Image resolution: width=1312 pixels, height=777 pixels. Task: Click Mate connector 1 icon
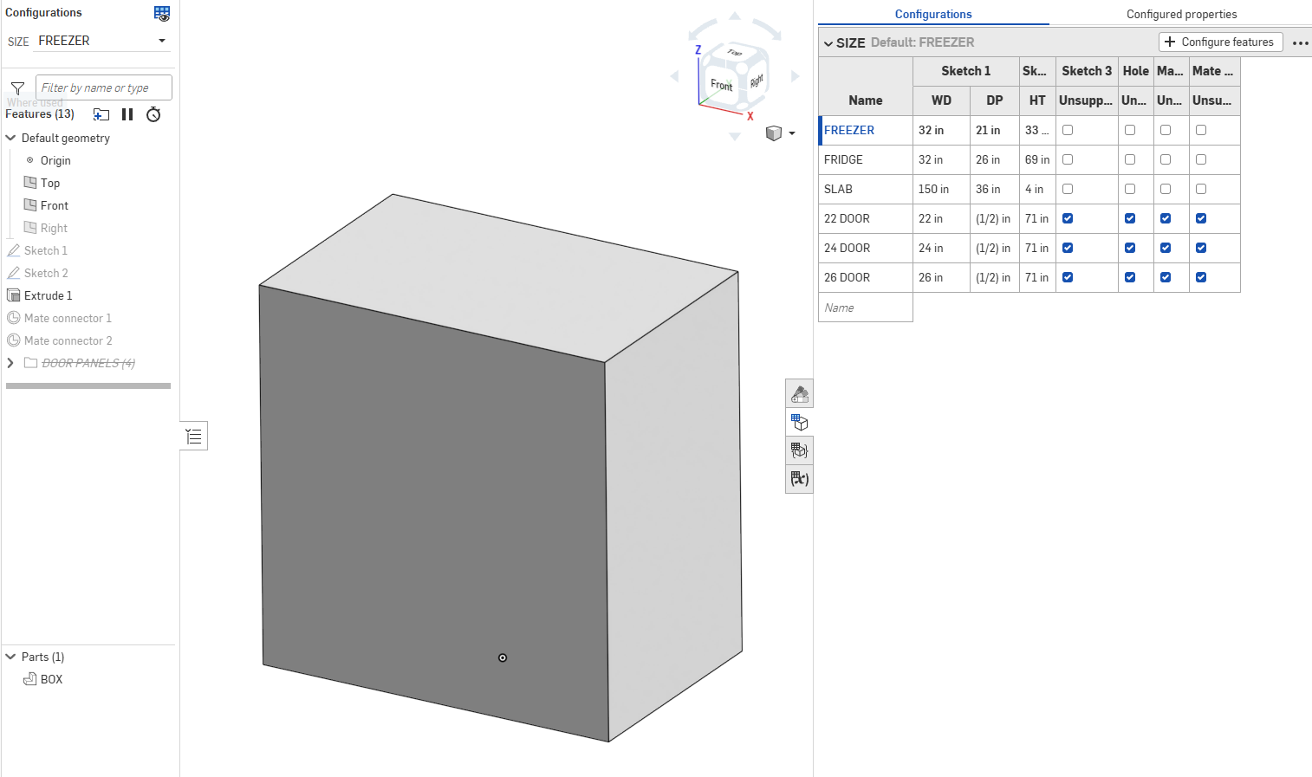14,318
